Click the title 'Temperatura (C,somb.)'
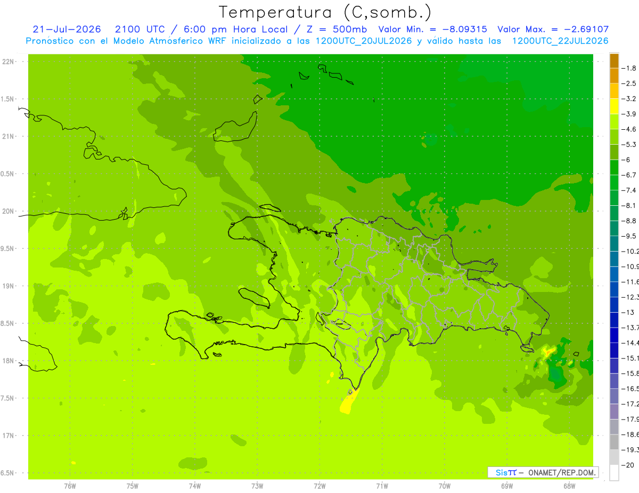 click(x=325, y=12)
